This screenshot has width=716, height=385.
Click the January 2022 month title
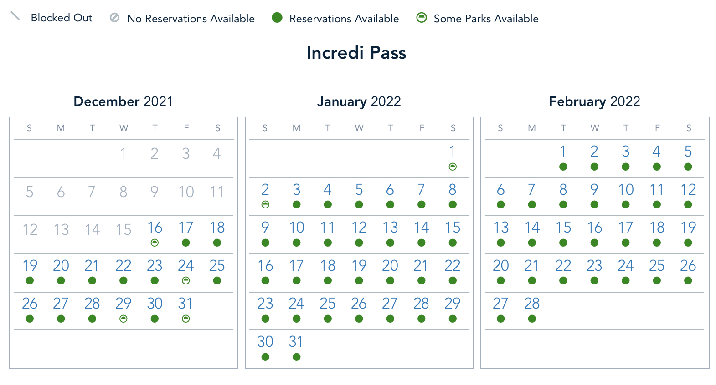(359, 101)
